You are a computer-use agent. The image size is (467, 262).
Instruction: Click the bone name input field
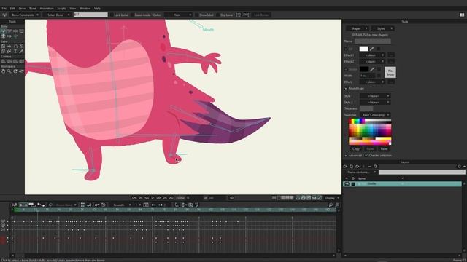tap(90, 15)
